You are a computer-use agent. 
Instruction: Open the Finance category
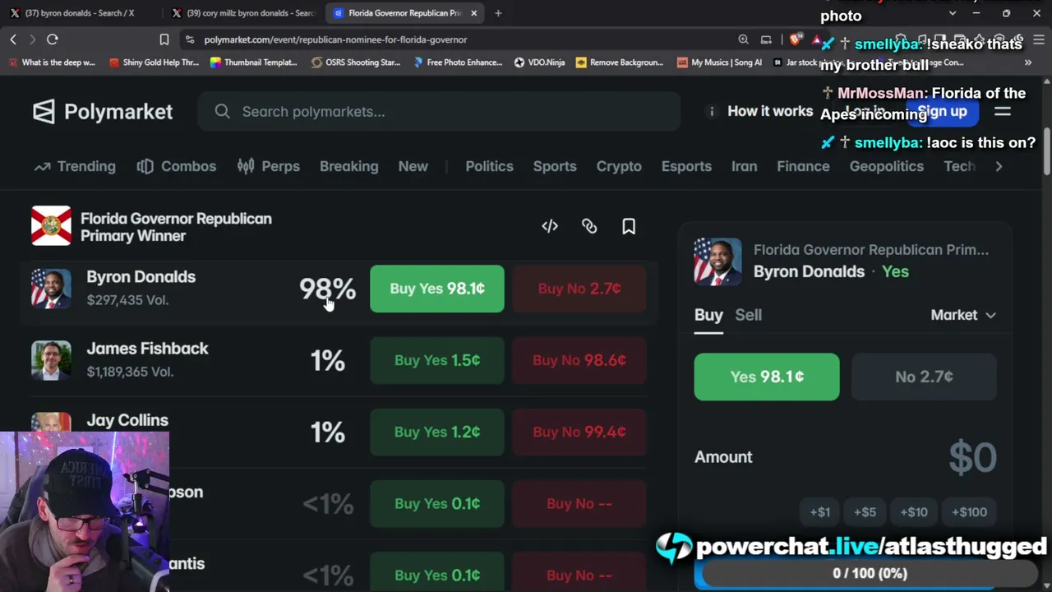click(x=803, y=166)
